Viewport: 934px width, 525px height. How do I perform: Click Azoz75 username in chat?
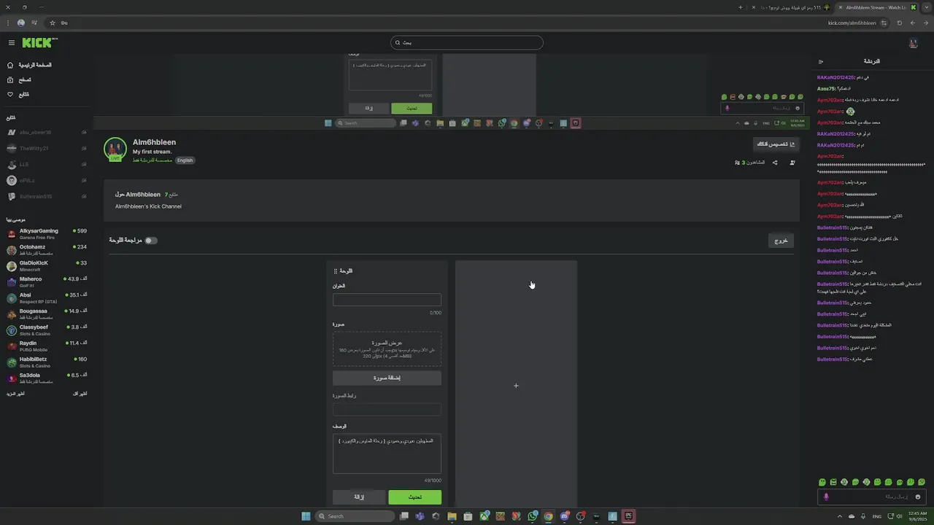tap(826, 88)
